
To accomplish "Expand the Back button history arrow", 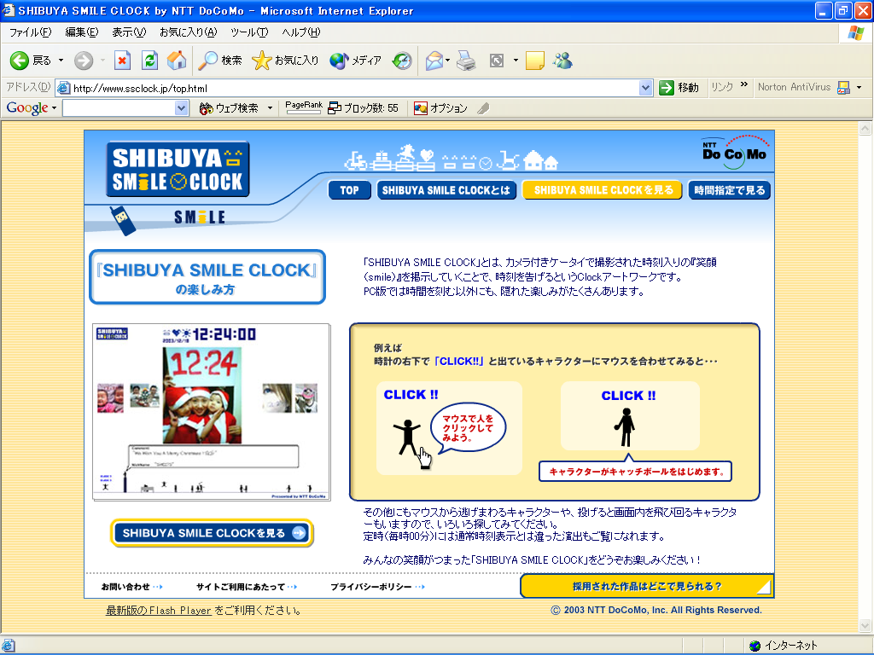I will point(61,61).
